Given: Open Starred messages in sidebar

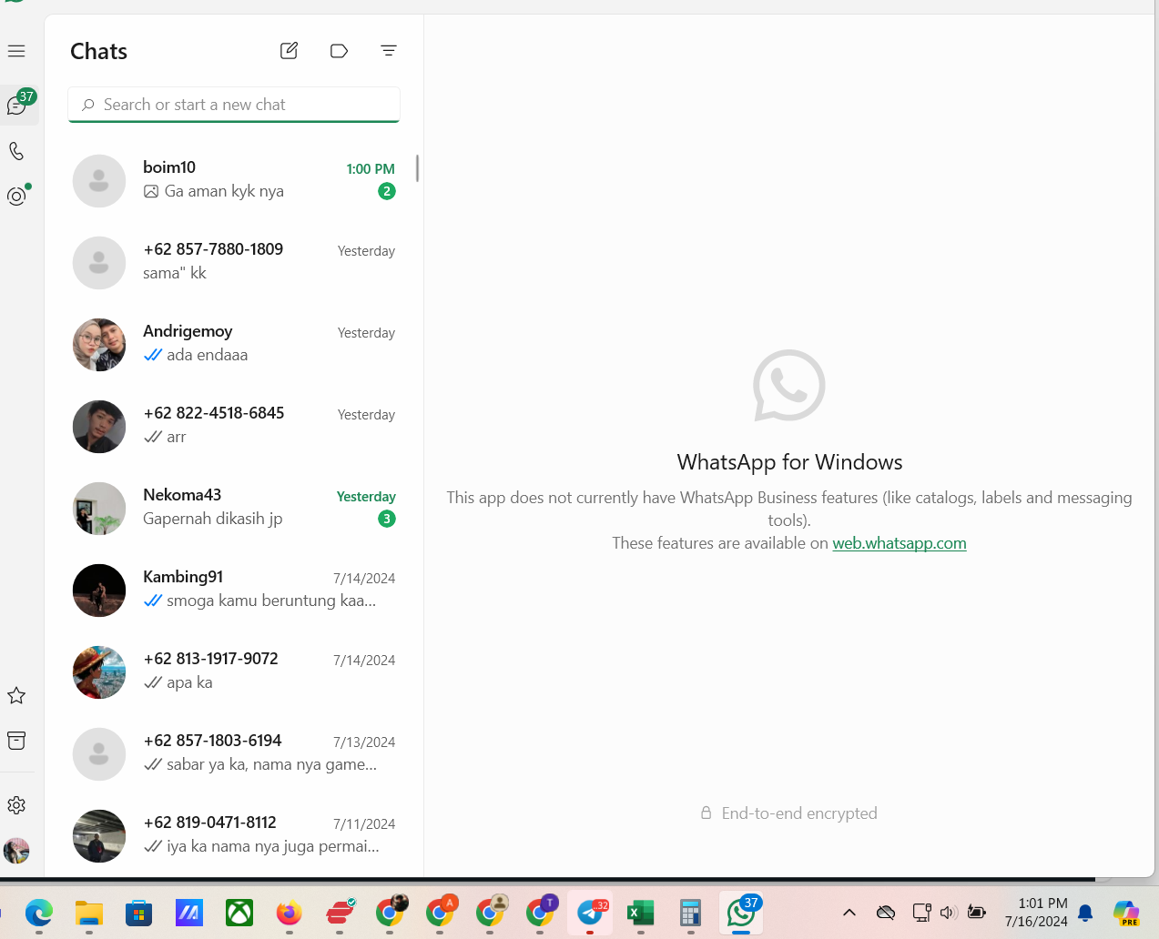Looking at the screenshot, I should point(16,695).
